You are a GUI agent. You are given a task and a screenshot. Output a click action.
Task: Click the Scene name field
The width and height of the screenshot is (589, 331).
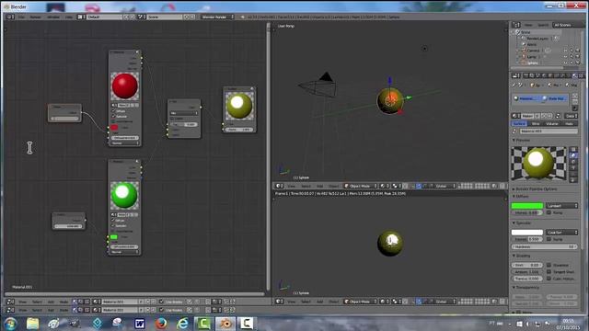165,17
